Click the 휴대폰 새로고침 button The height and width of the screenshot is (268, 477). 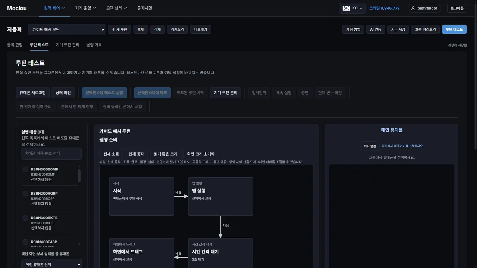[x=33, y=93]
